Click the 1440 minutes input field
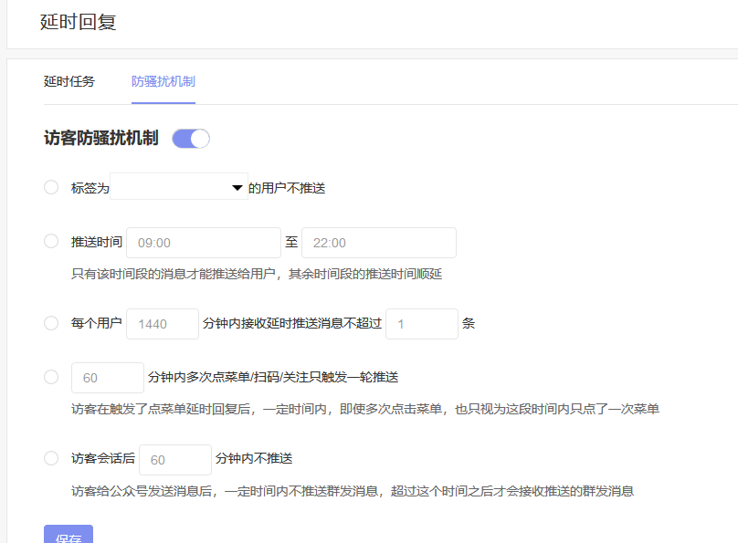Image resolution: width=738 pixels, height=543 pixels. pos(163,324)
